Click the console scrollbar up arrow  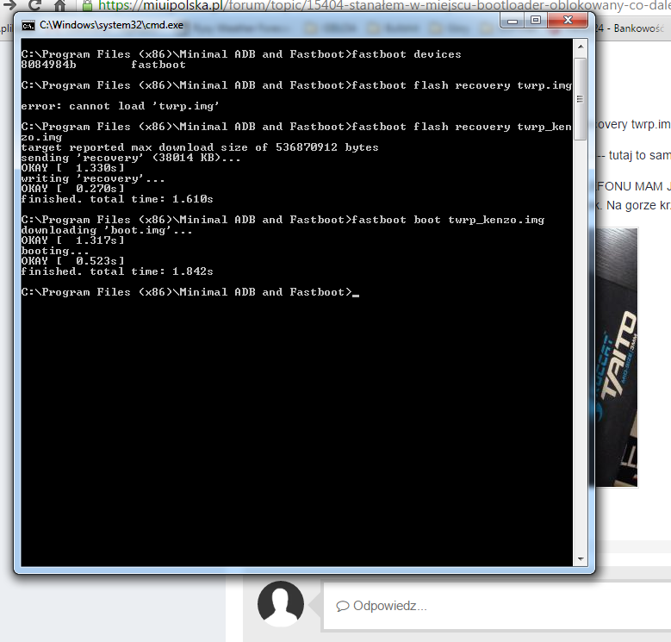(580, 47)
